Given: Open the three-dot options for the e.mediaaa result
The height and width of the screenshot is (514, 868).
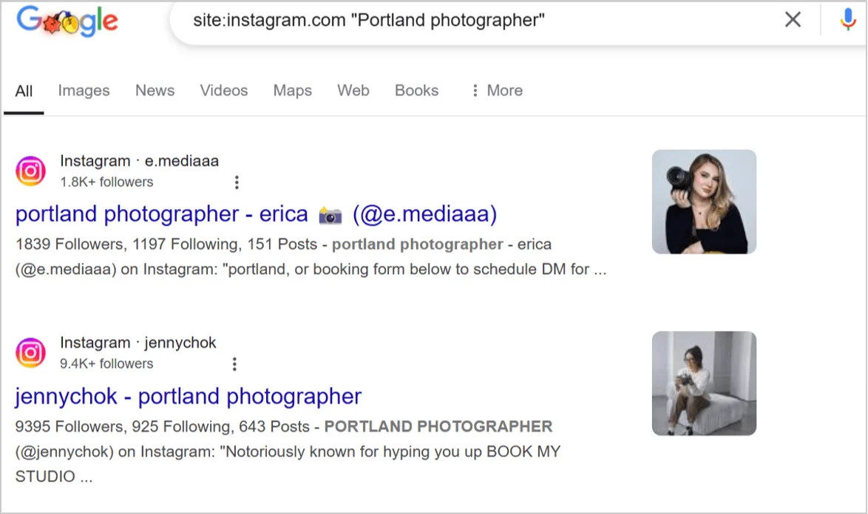Looking at the screenshot, I should coord(236,182).
